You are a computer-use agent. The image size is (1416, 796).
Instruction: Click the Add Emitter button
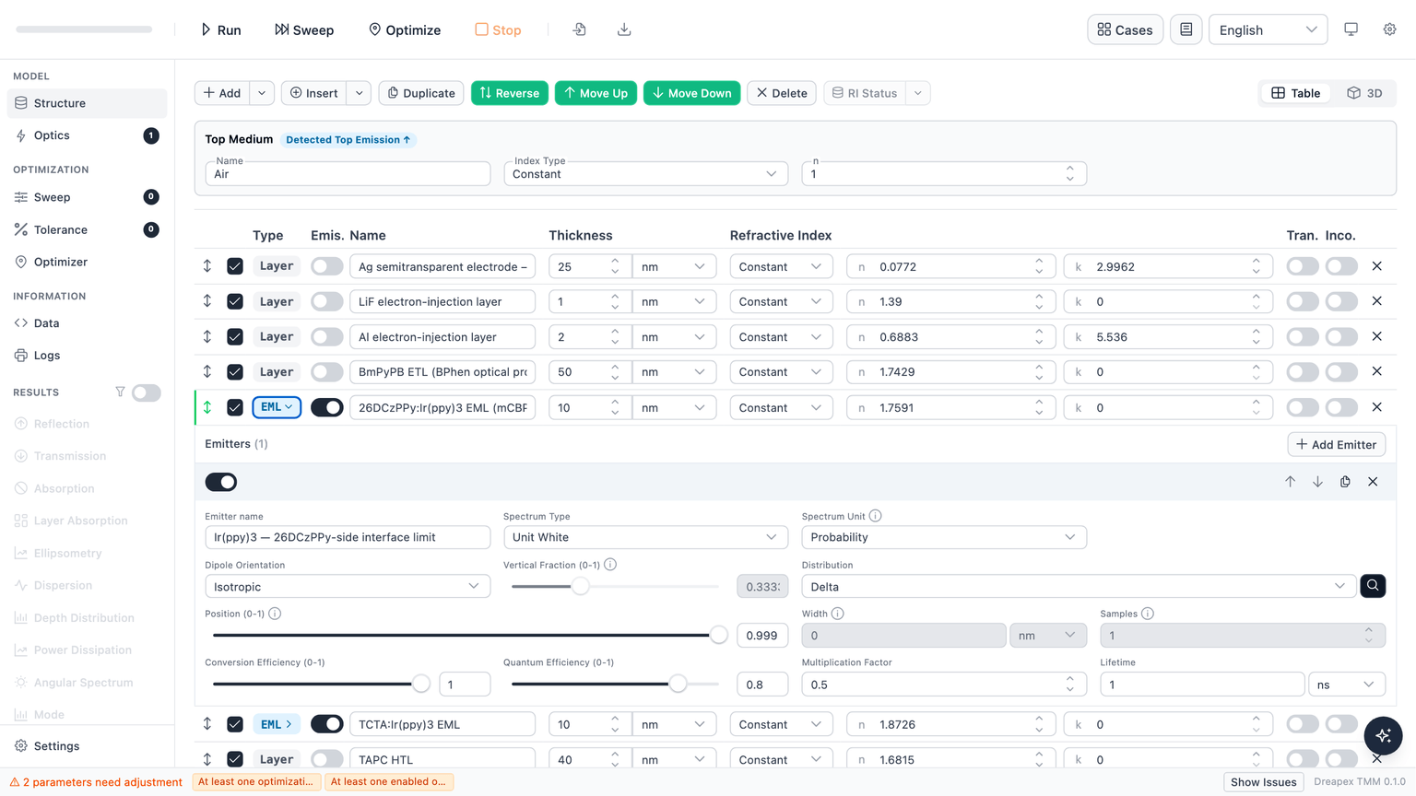(1336, 444)
